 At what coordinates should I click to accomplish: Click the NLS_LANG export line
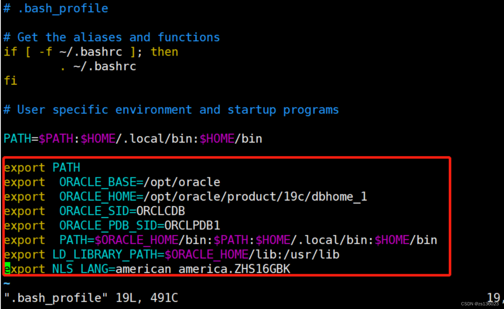point(147,269)
